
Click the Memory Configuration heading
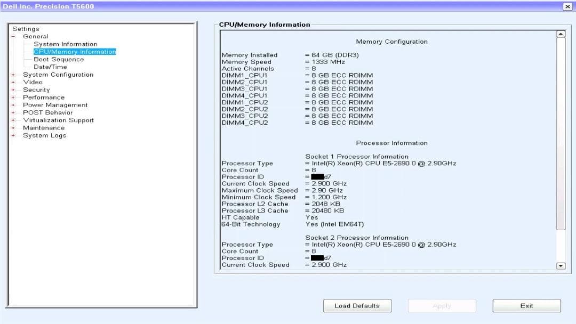[x=391, y=42]
